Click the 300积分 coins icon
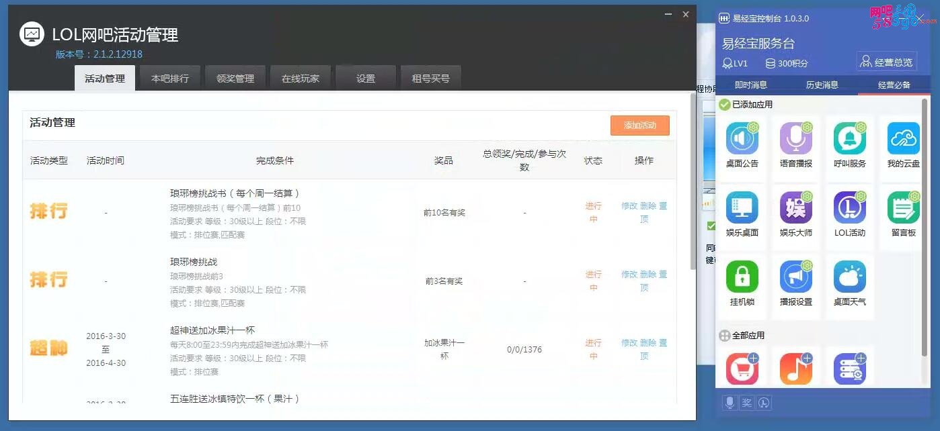This screenshot has height=431, width=940. click(x=771, y=63)
